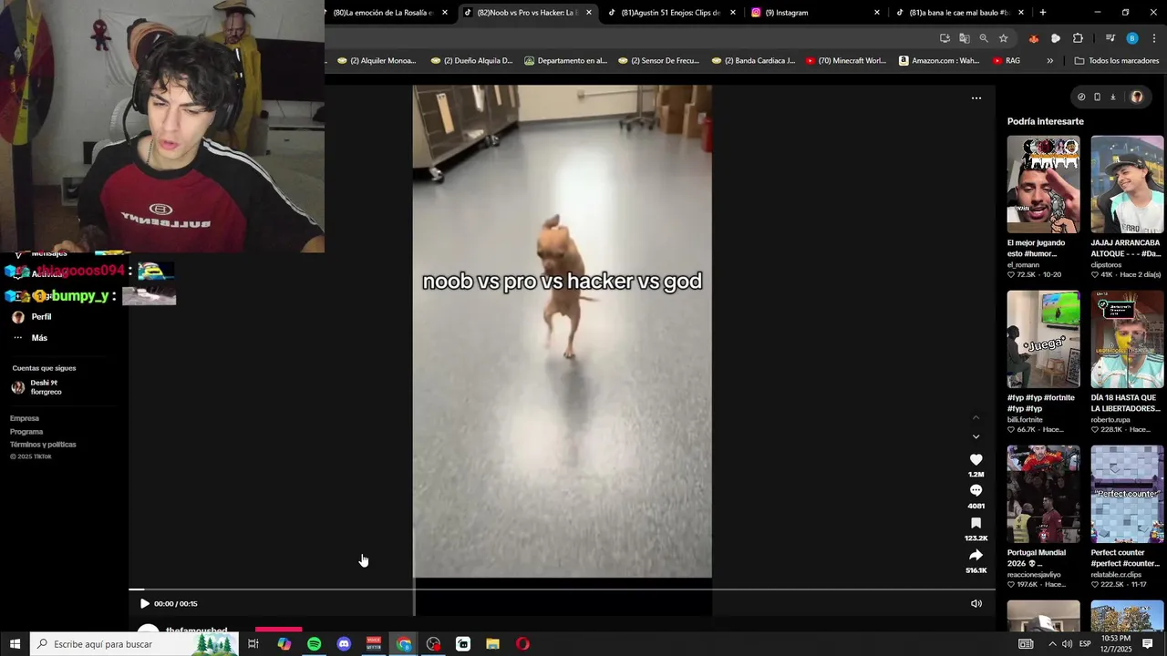Screen dimensions: 1167x656
Task: Bookmark the video with save icon
Action: [x=976, y=523]
